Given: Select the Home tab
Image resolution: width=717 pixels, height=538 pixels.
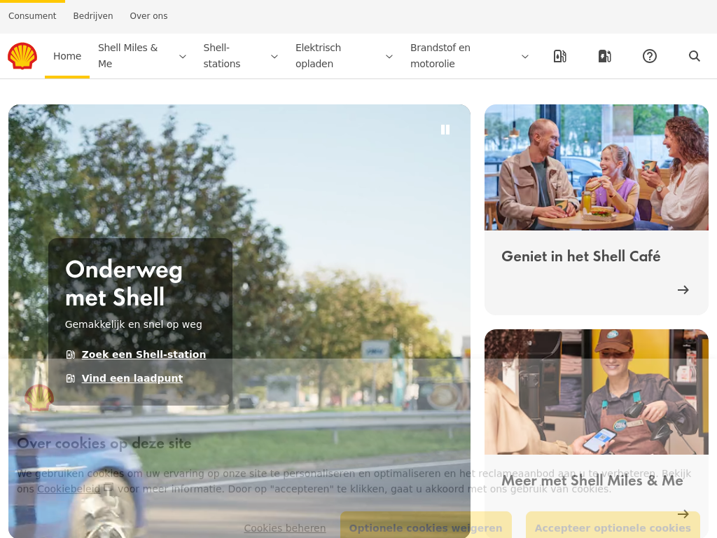Looking at the screenshot, I should tap(67, 56).
